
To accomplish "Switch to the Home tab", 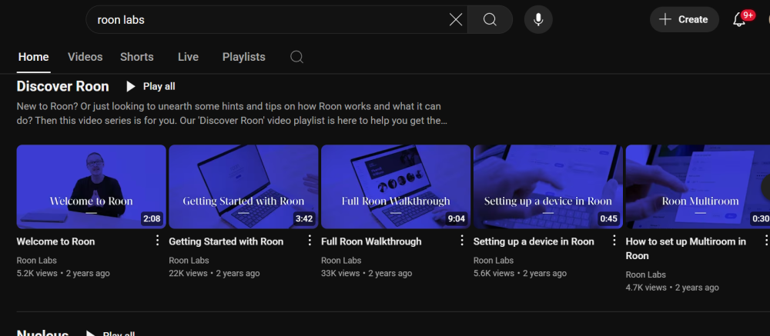I will point(33,57).
